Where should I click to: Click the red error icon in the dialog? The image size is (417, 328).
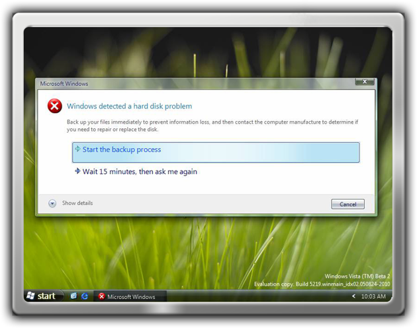[55, 106]
